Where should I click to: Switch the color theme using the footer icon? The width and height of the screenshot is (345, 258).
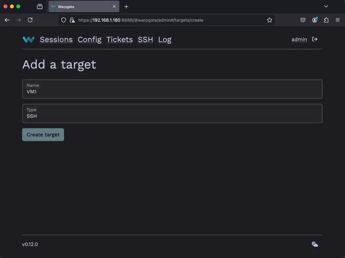pos(314,244)
